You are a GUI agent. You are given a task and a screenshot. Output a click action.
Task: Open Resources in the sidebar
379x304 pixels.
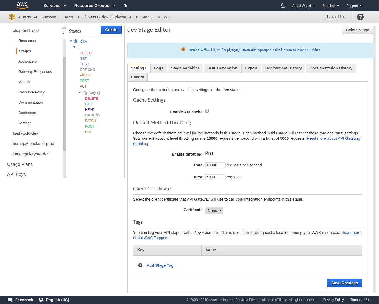(x=27, y=41)
